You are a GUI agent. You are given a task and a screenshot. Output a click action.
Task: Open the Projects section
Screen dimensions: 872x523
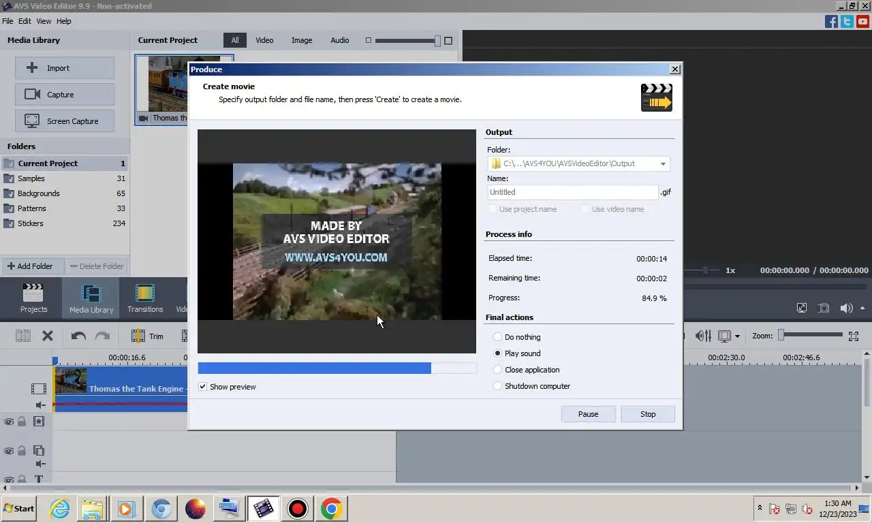33,299
